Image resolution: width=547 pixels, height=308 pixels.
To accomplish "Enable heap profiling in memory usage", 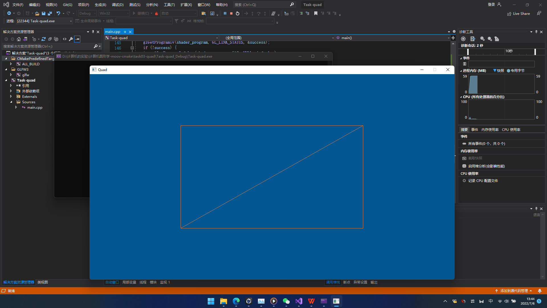I will coord(486,166).
